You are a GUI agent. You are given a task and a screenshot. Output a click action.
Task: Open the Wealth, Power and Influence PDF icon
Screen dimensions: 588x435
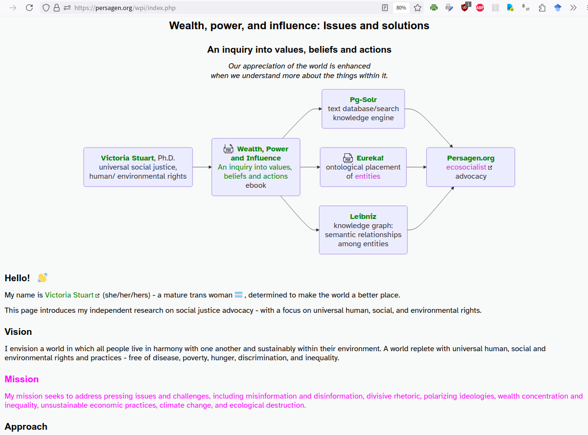[x=228, y=149]
